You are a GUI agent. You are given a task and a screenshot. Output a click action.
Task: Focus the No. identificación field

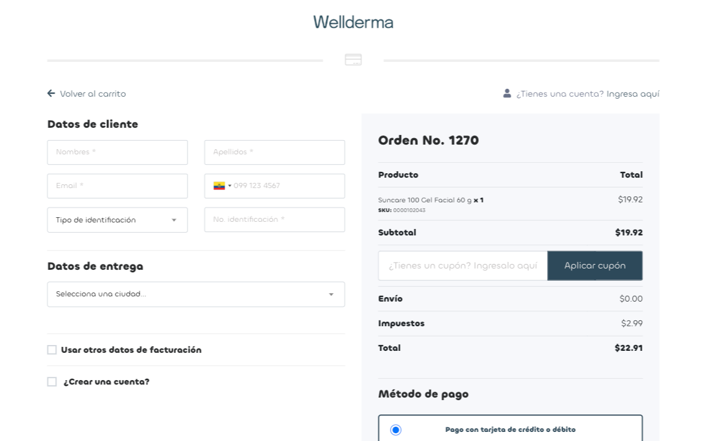(x=274, y=220)
